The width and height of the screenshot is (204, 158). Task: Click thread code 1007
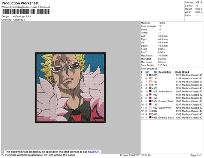click(x=178, y=92)
